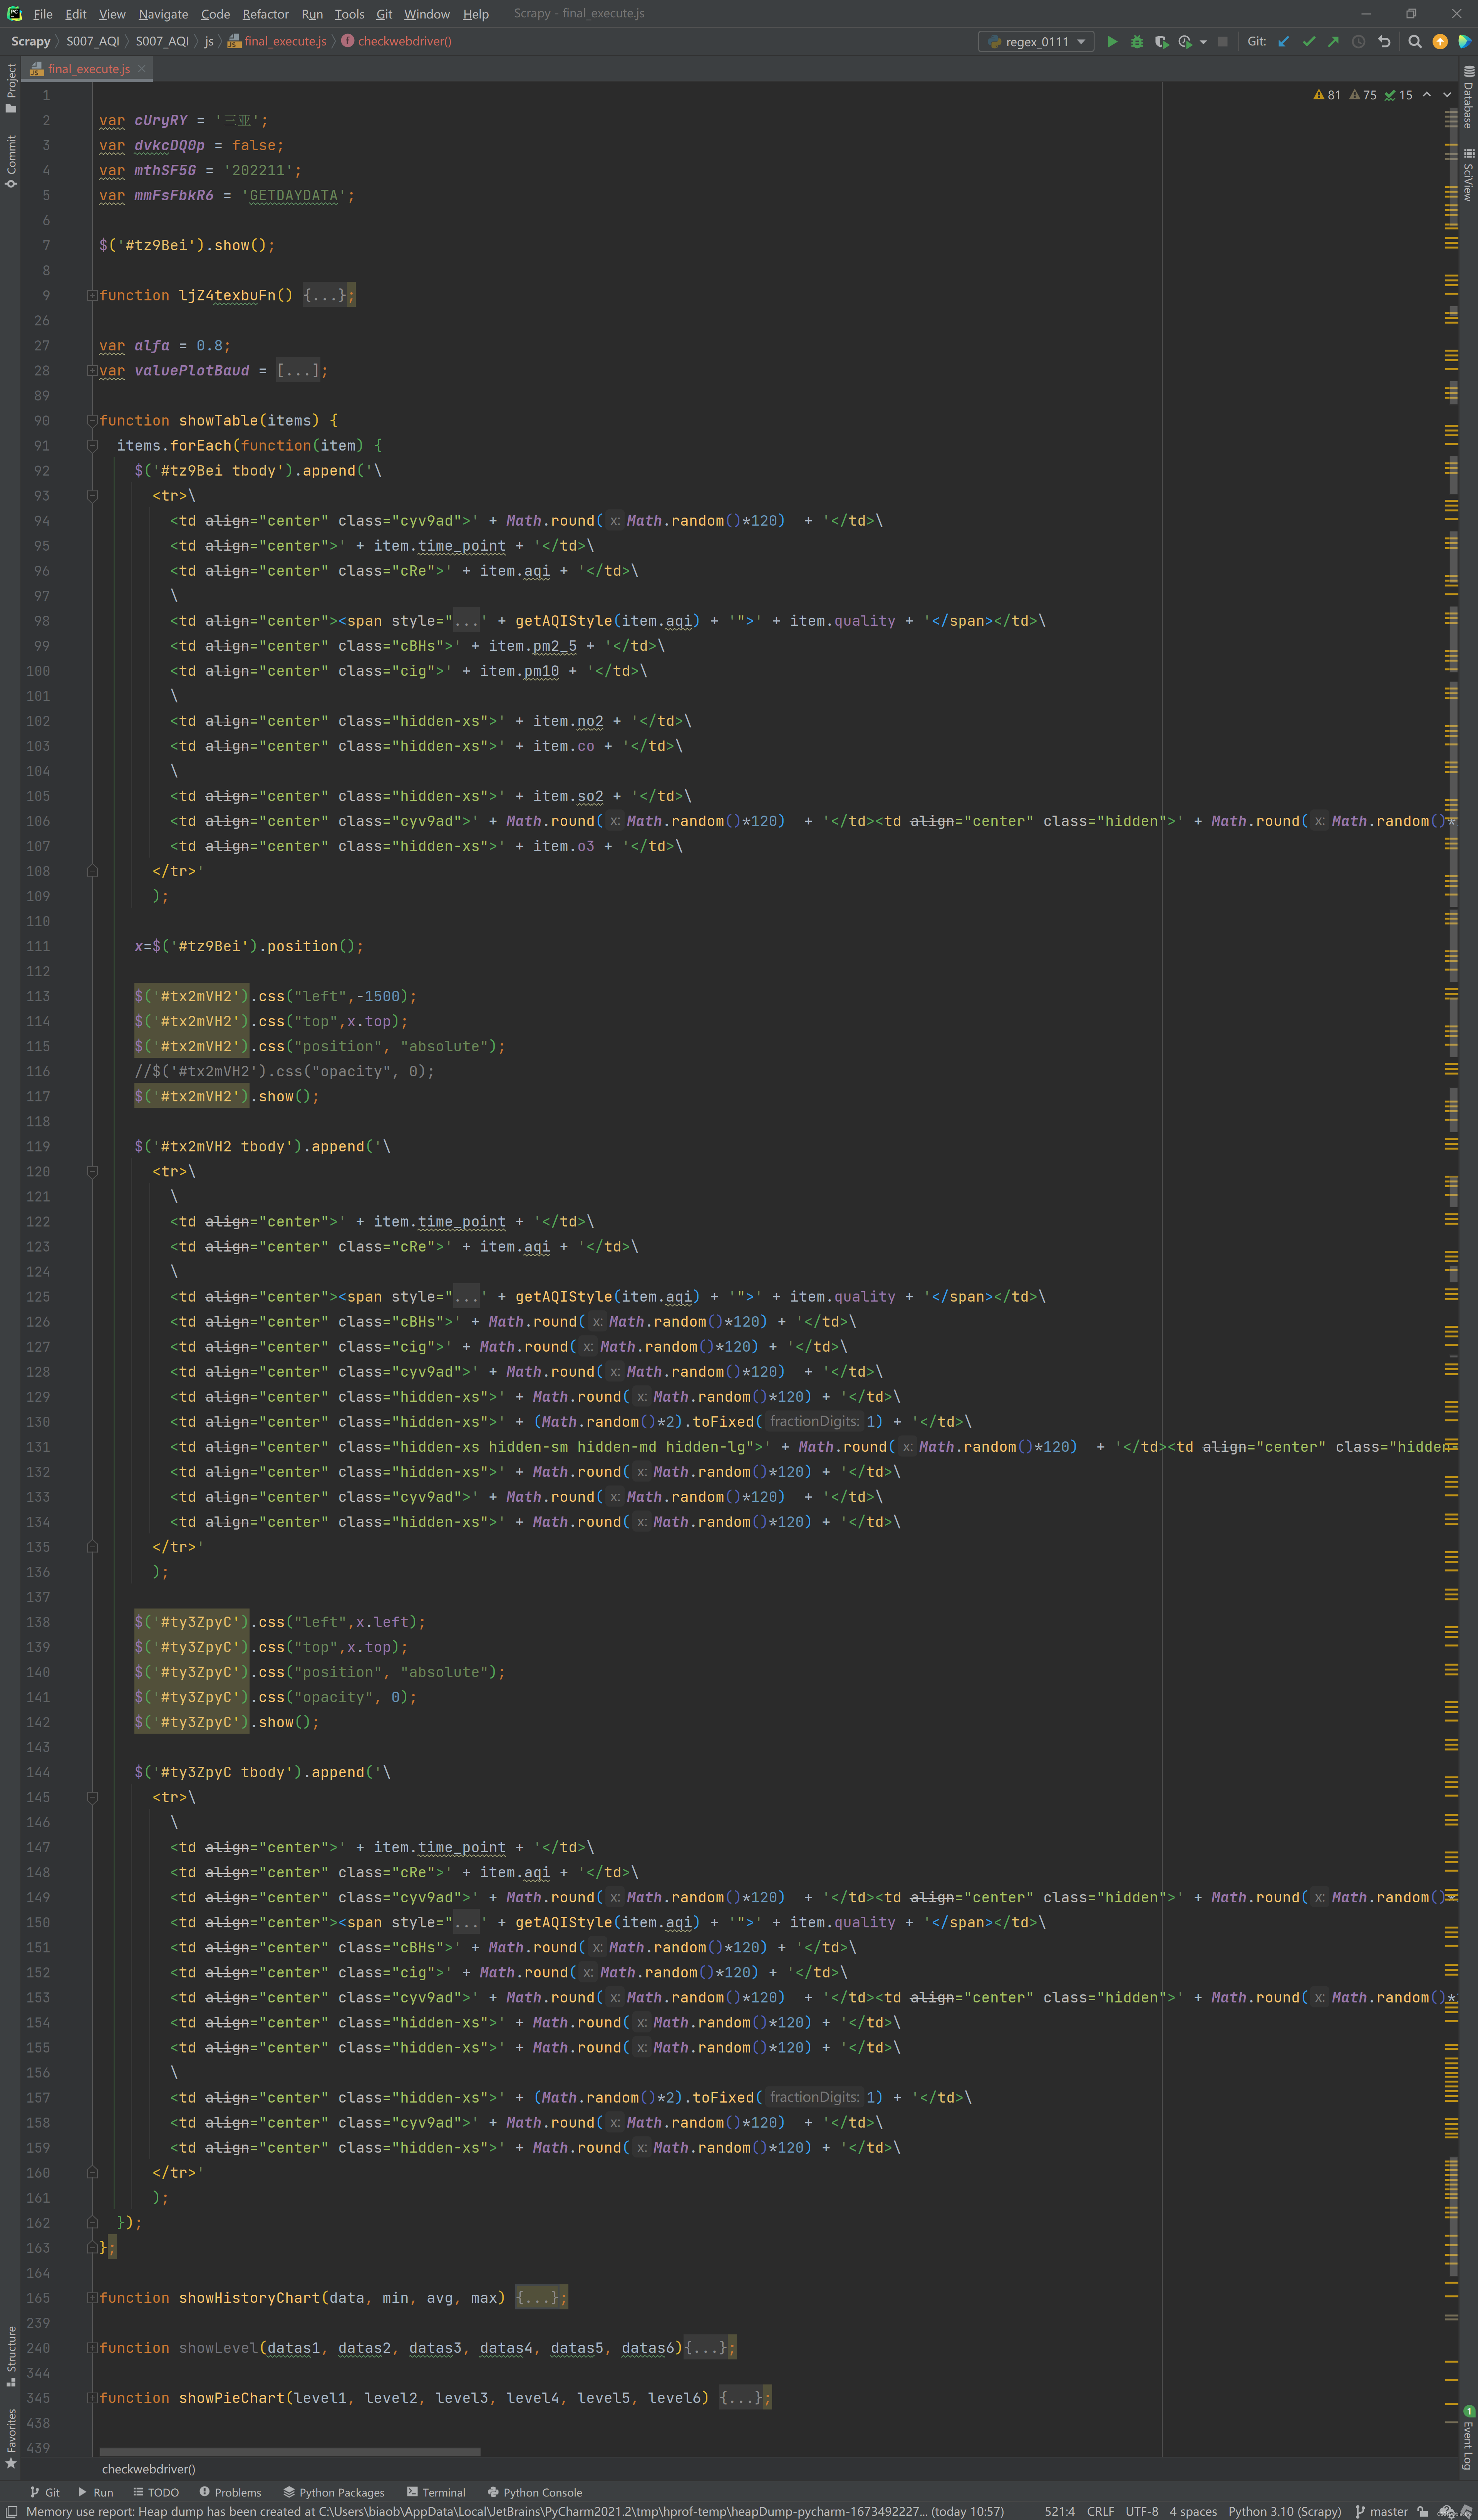Click the horizontal editor scrollbar
Viewport: 1478px width, 2520px height.
pos(290,2452)
